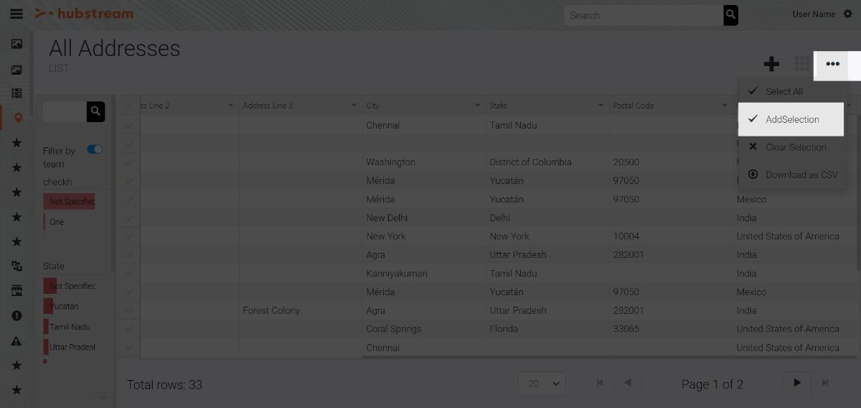Choose Download as CSV from the menu

click(x=793, y=175)
